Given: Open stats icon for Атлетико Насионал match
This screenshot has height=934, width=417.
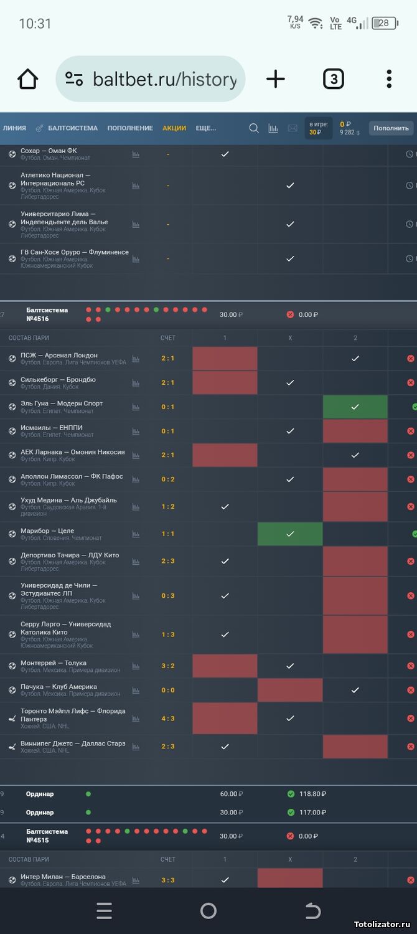Looking at the screenshot, I should pos(136,185).
